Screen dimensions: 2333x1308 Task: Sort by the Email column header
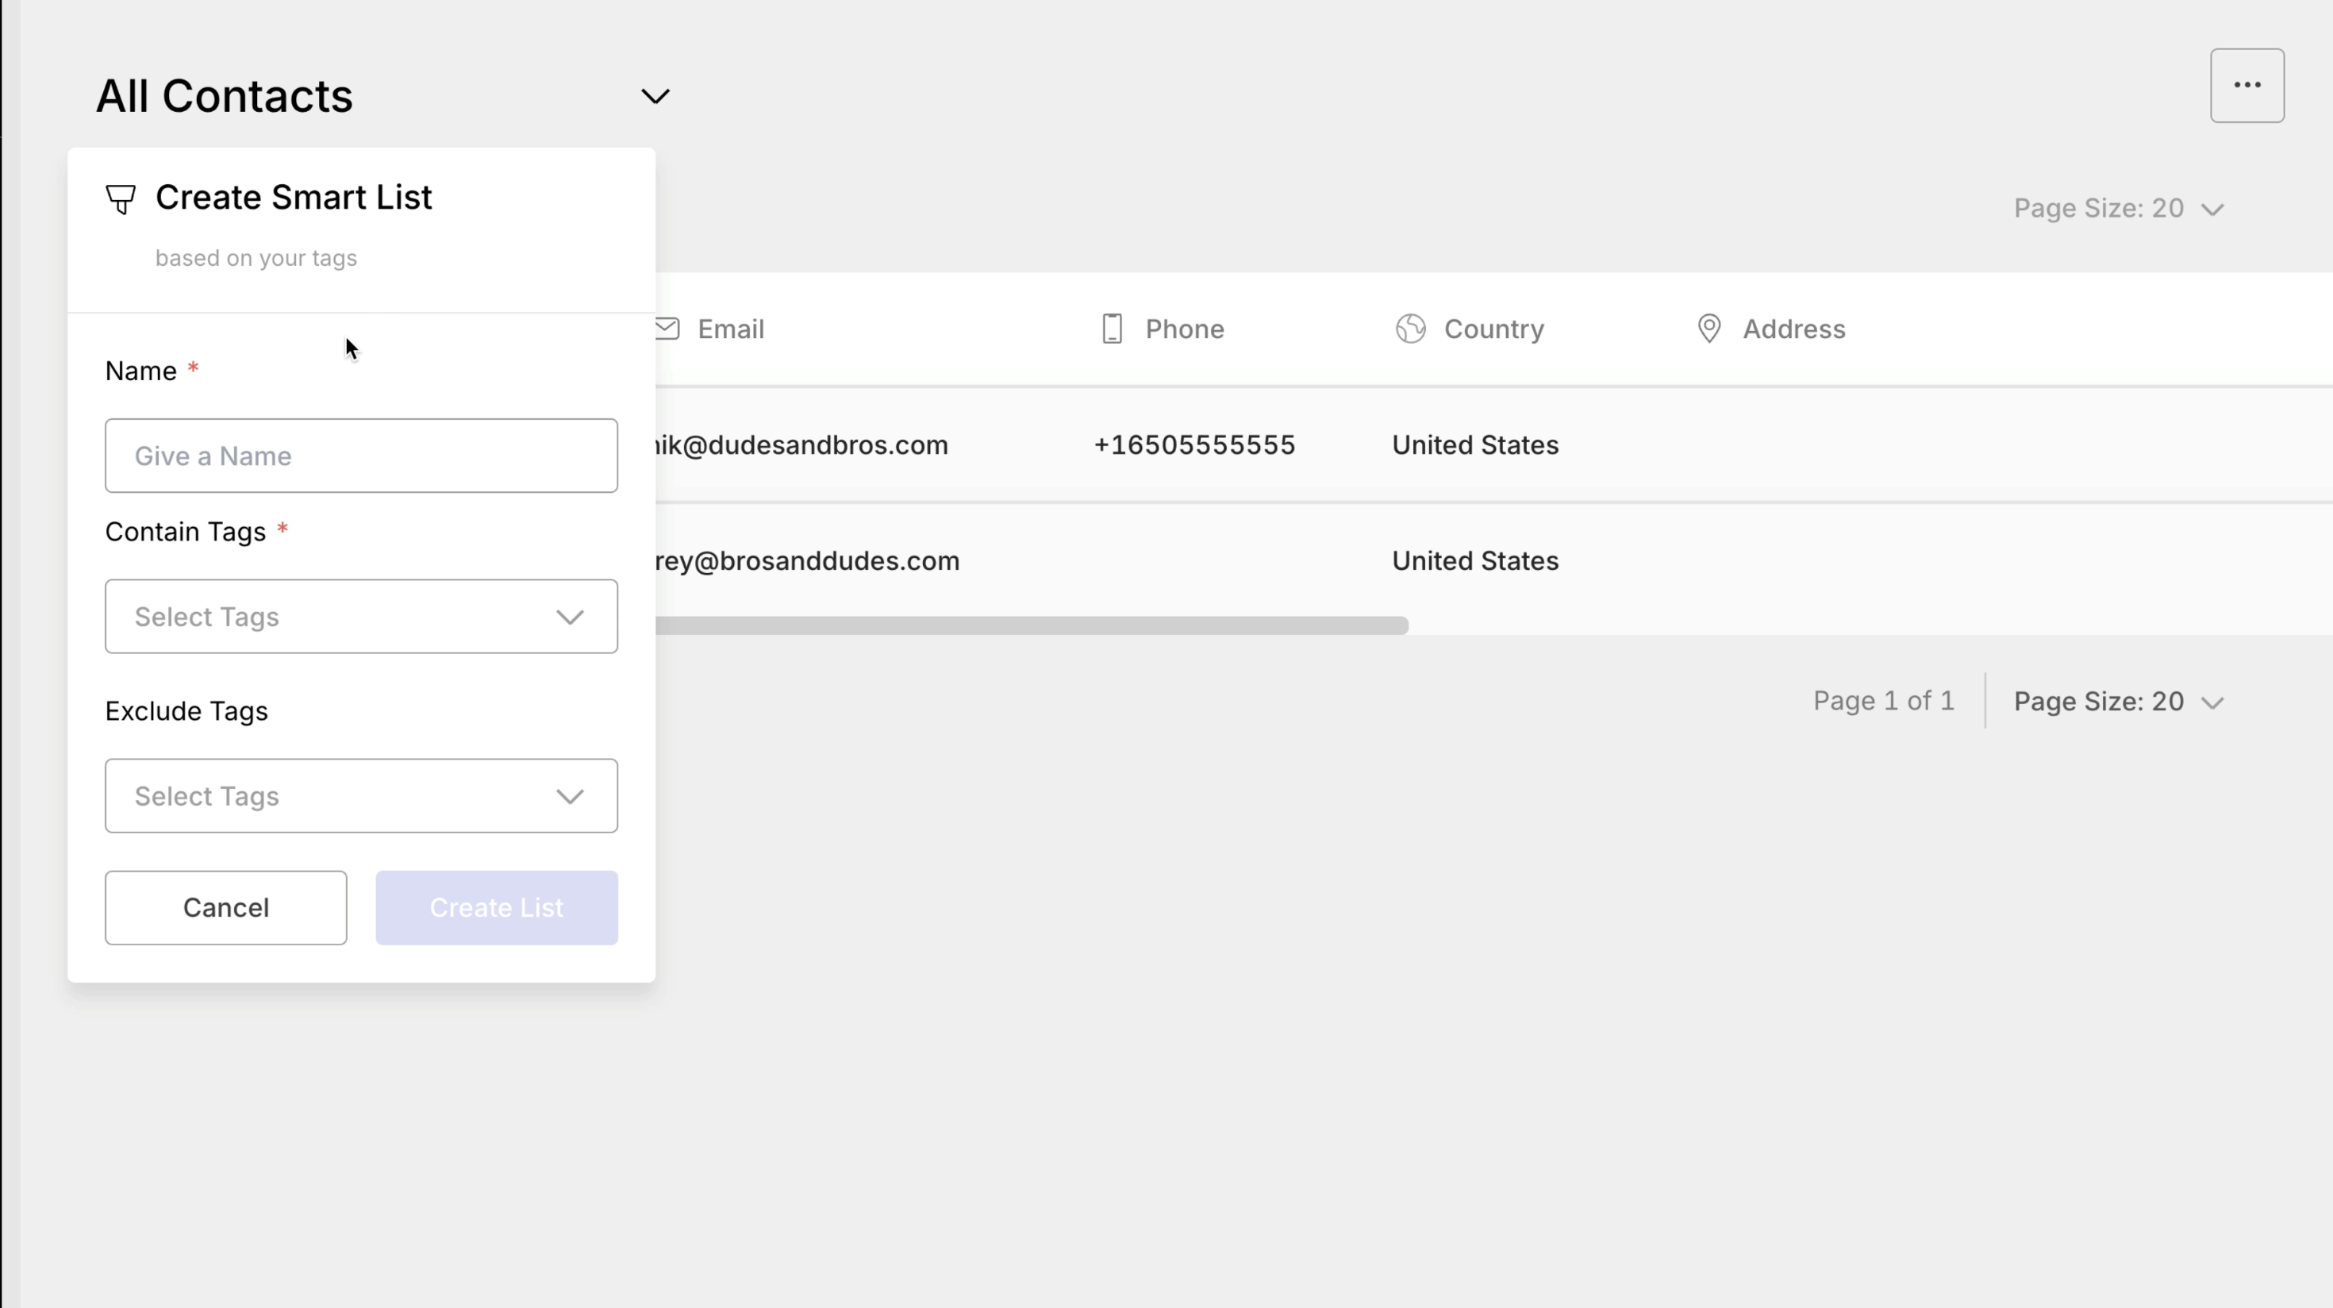coord(731,329)
